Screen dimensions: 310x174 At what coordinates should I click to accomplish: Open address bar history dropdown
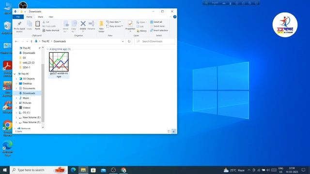pyautogui.click(x=123, y=42)
